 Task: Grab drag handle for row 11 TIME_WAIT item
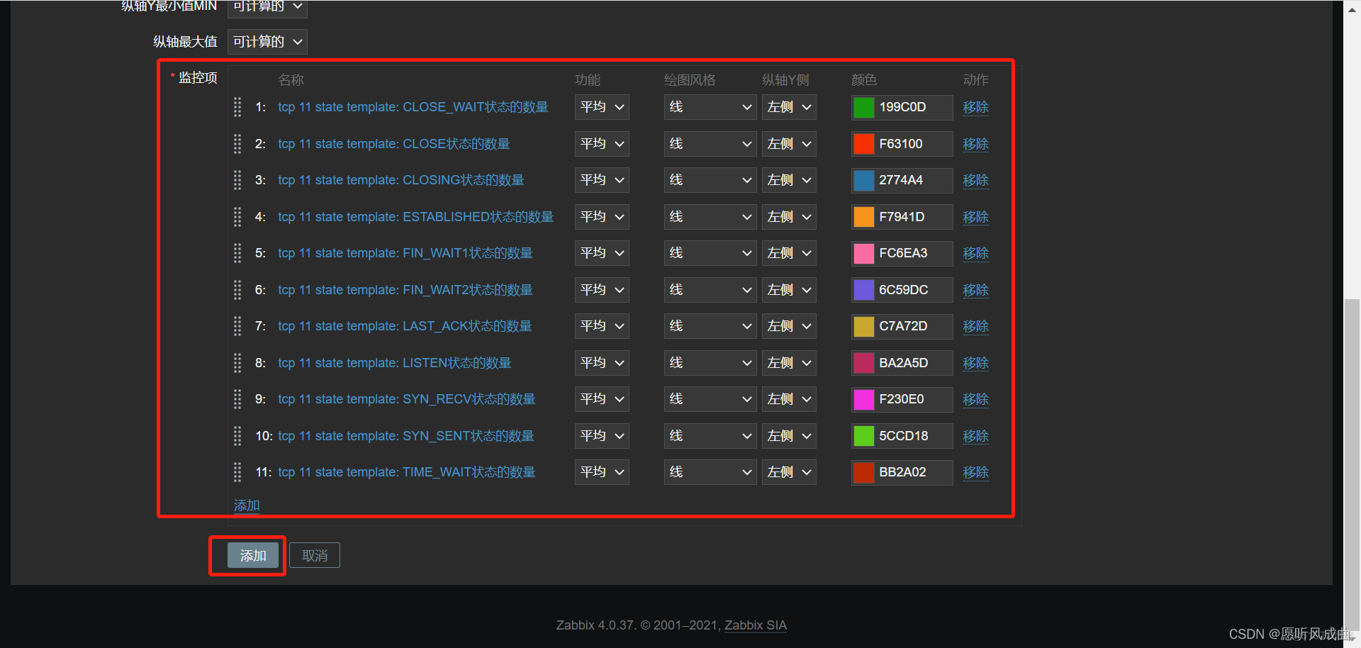click(x=237, y=472)
